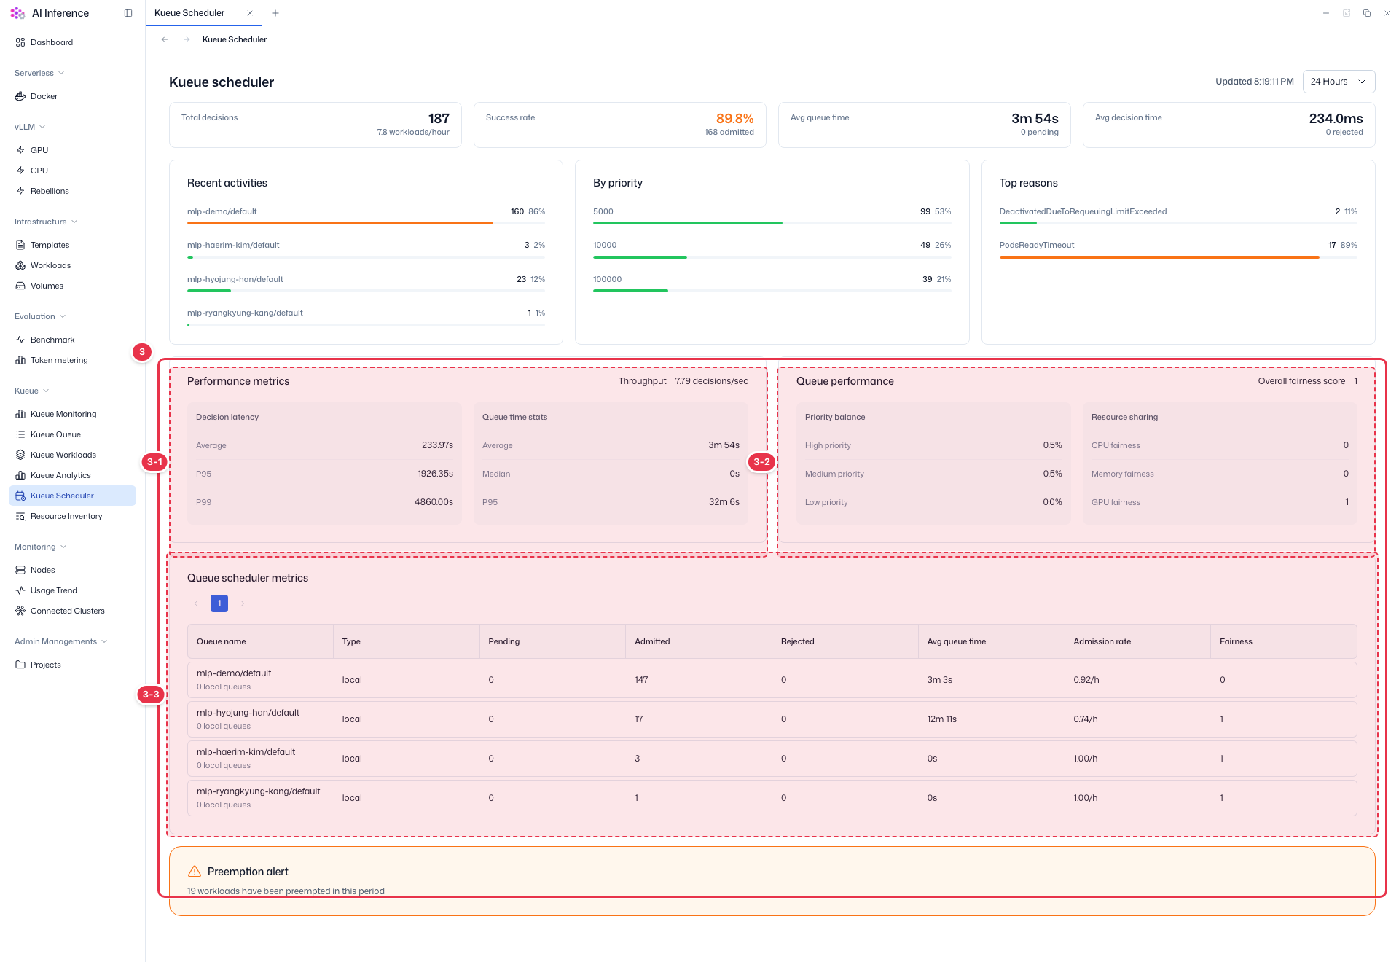Screen dimensions: 1399x962
Task: Click the Templates document icon
Action: 20,245
